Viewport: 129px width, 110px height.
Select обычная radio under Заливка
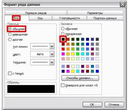(69, 29)
